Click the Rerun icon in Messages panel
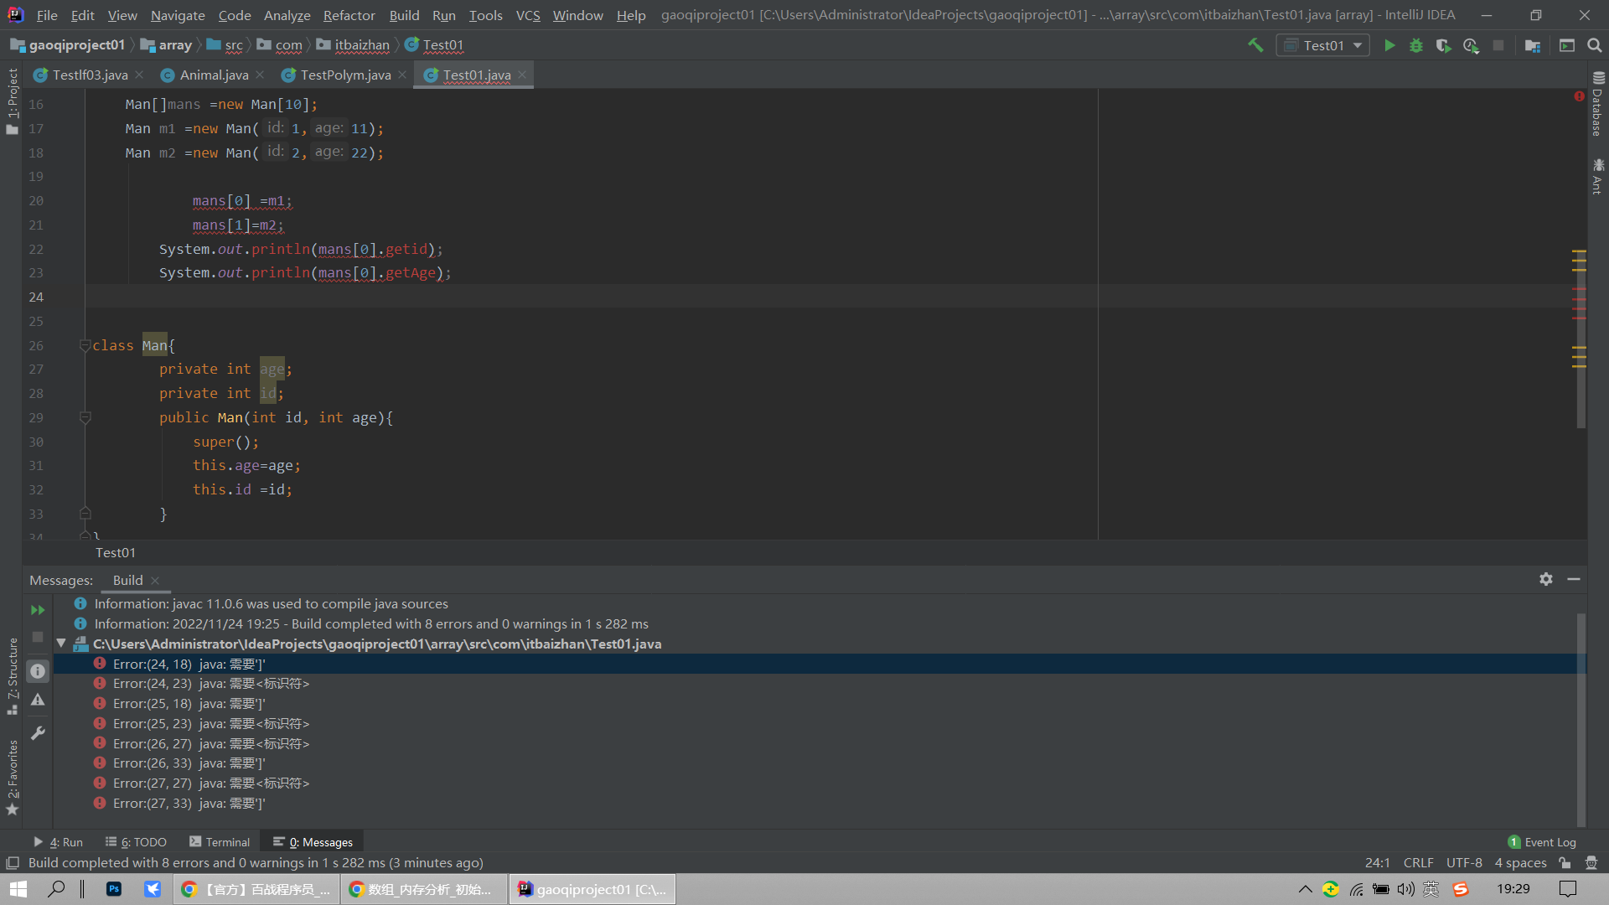Image resolution: width=1609 pixels, height=905 pixels. [x=38, y=610]
